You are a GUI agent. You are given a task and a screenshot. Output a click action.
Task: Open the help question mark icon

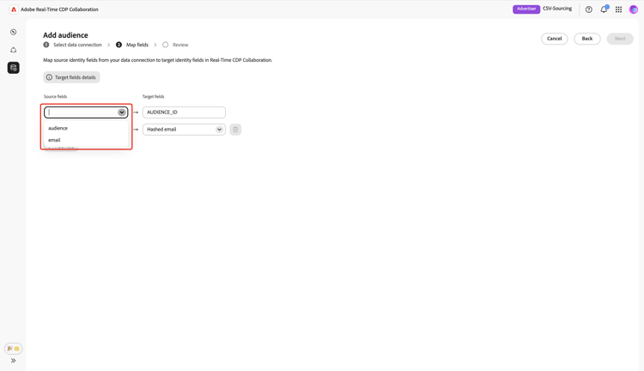pos(588,9)
